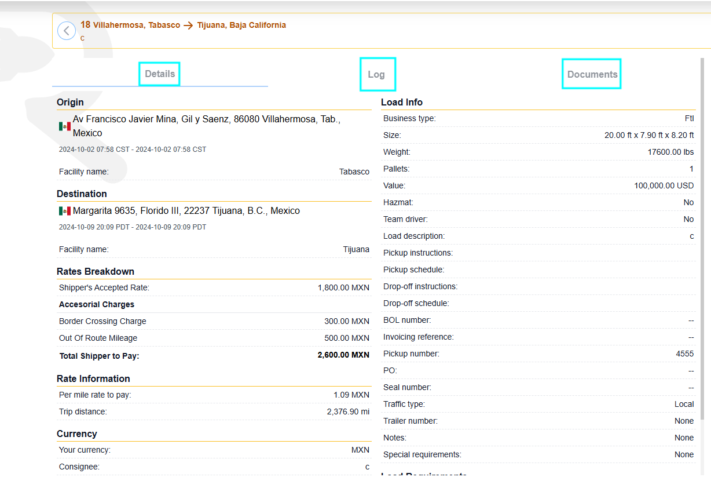
Task: Click trip distance value 2,376.90 mi
Action: pos(348,412)
